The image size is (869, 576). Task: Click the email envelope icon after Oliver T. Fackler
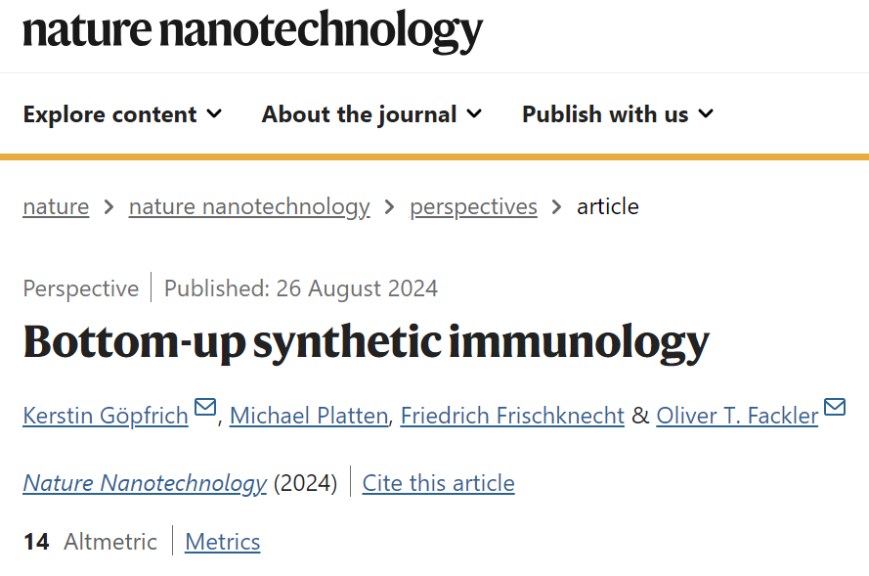tap(835, 407)
